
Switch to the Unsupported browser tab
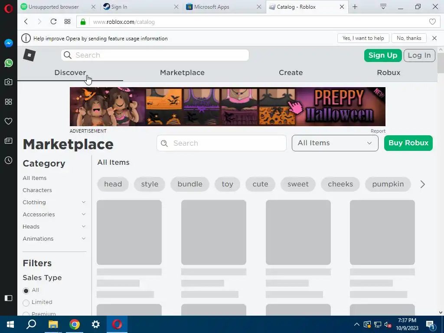tap(53, 7)
